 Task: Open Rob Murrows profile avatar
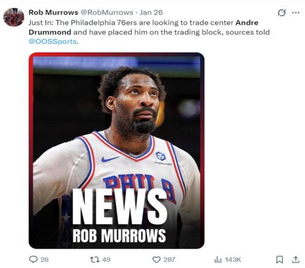pyautogui.click(x=13, y=17)
